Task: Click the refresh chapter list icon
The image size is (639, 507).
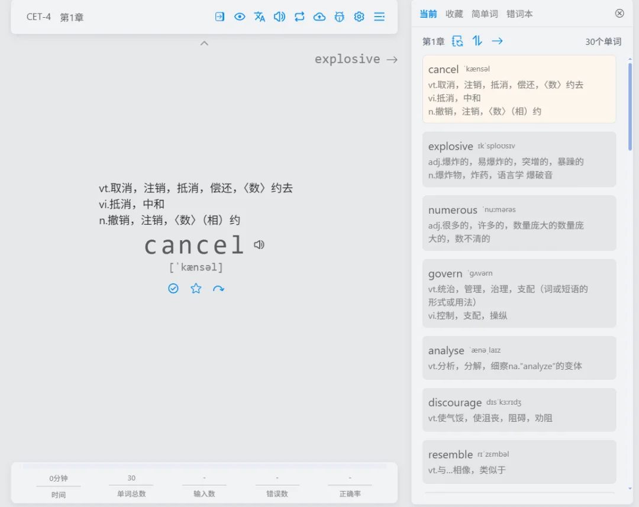Action: click(457, 41)
